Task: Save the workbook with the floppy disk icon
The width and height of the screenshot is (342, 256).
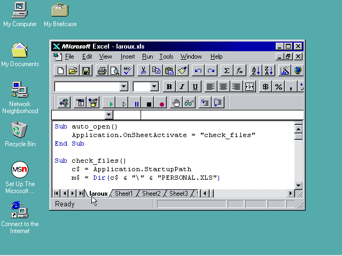Action: coord(86,70)
